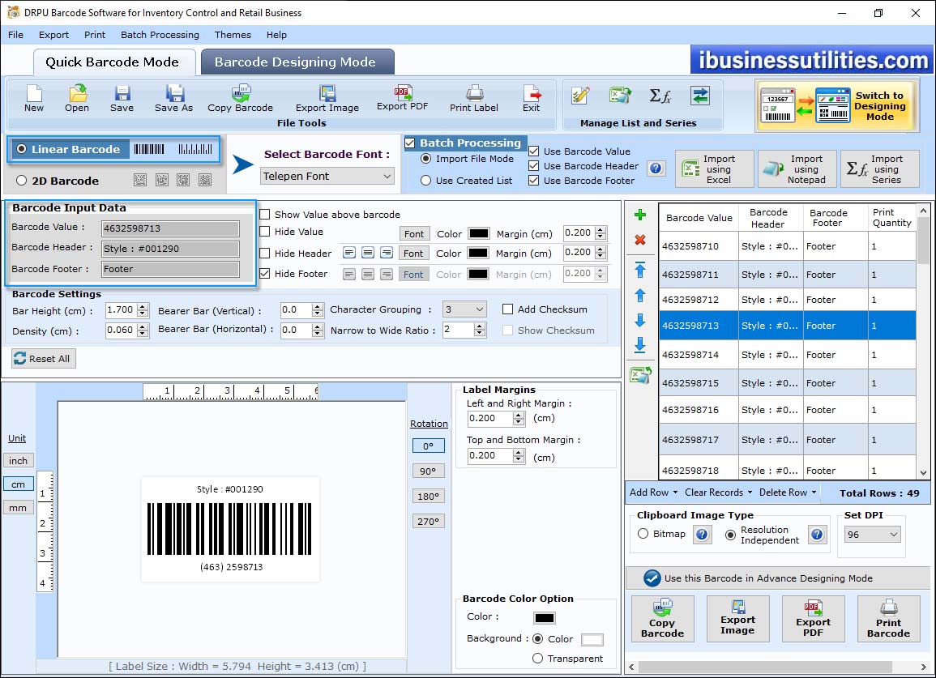Move row to bottom with arrow icon
This screenshot has height=678, width=936.
(640, 345)
